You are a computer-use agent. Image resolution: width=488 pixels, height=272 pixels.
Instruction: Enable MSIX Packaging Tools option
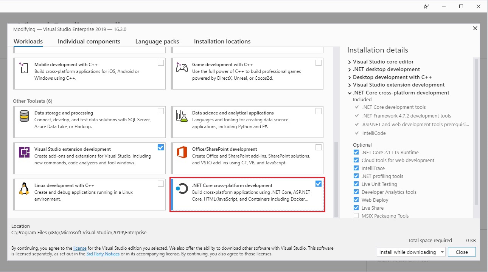point(356,216)
